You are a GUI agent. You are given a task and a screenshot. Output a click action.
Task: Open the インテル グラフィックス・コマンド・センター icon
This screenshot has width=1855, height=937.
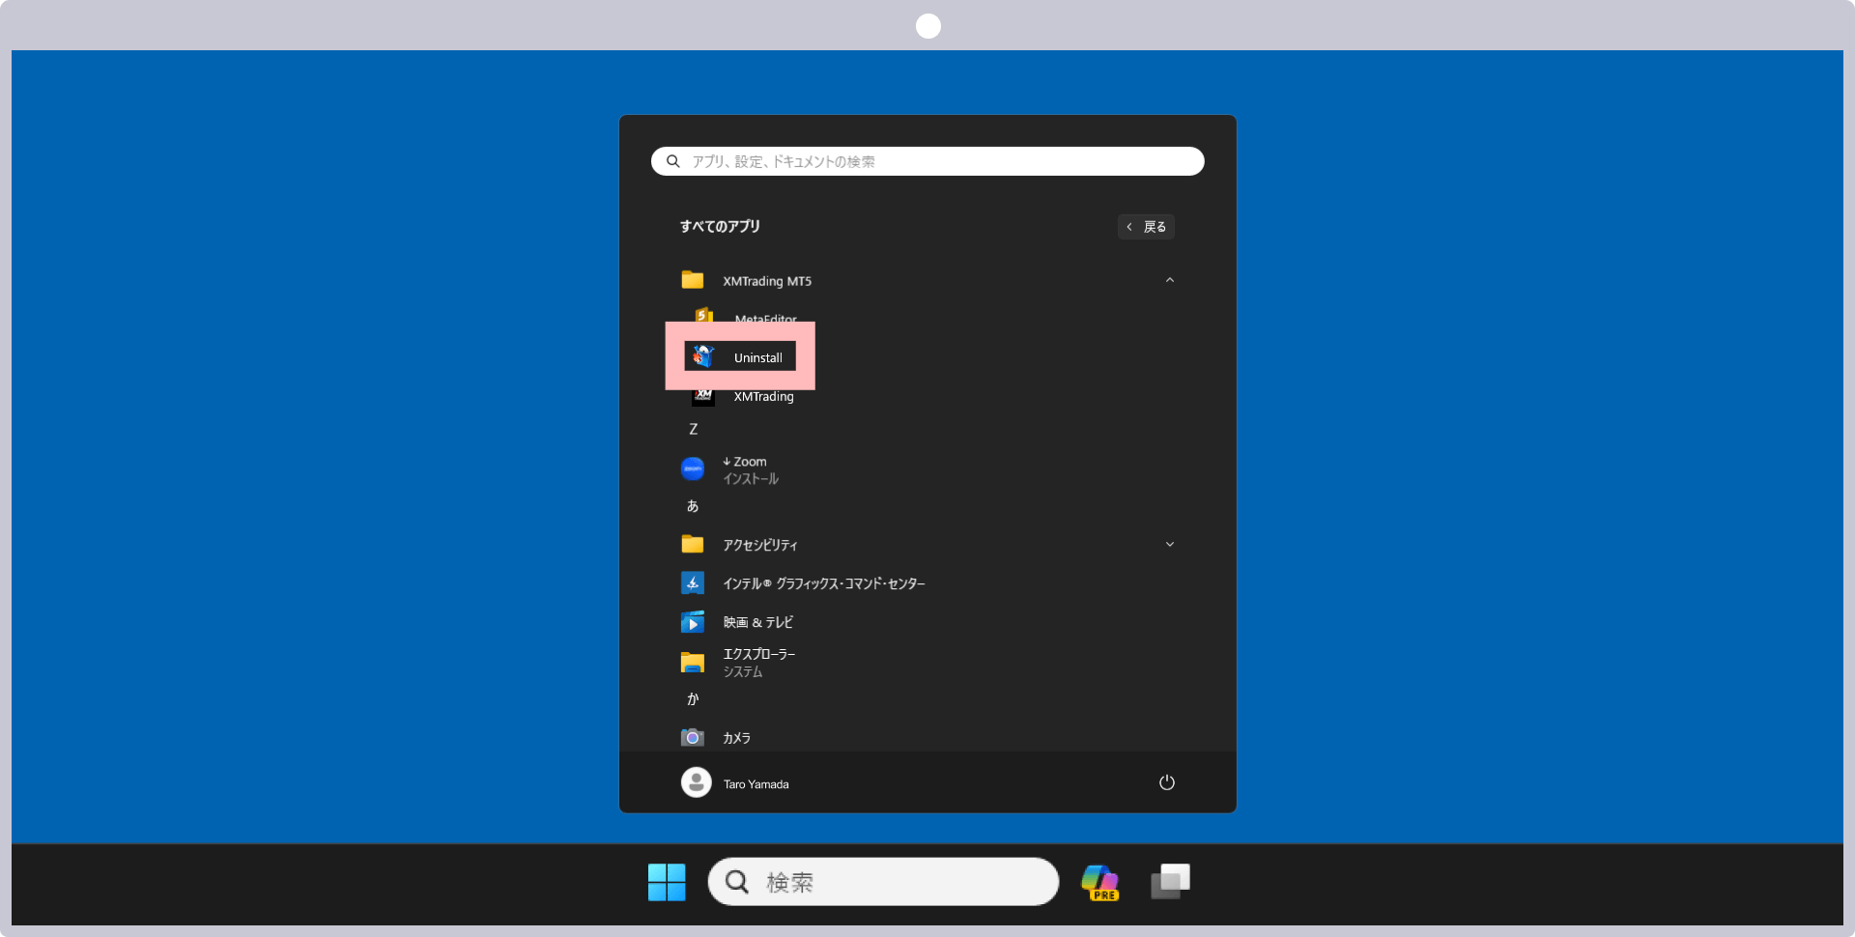tap(693, 582)
